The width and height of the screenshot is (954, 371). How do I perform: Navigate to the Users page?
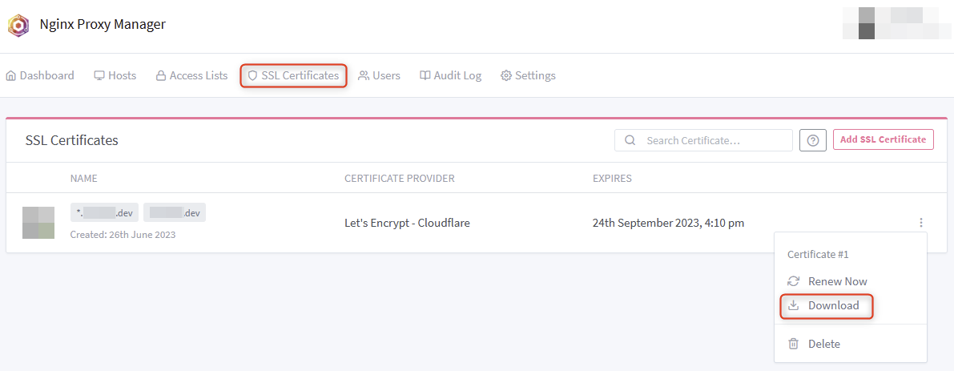coord(379,75)
